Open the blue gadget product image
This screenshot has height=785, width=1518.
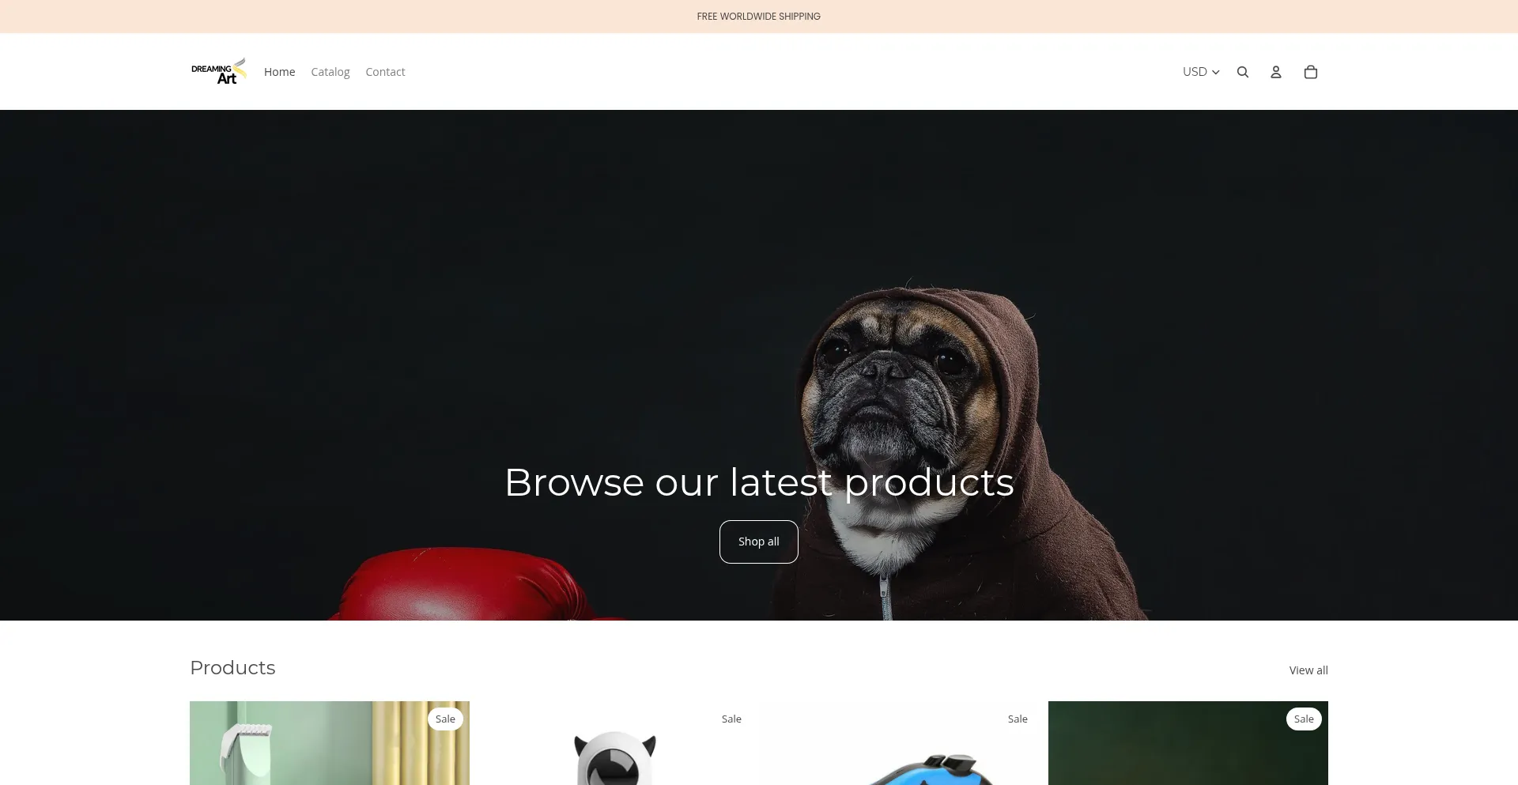[902, 743]
